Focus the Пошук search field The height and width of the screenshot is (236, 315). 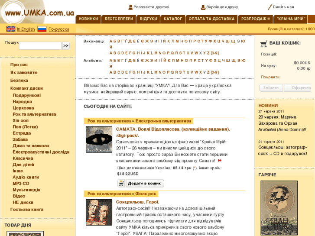pos(40,45)
